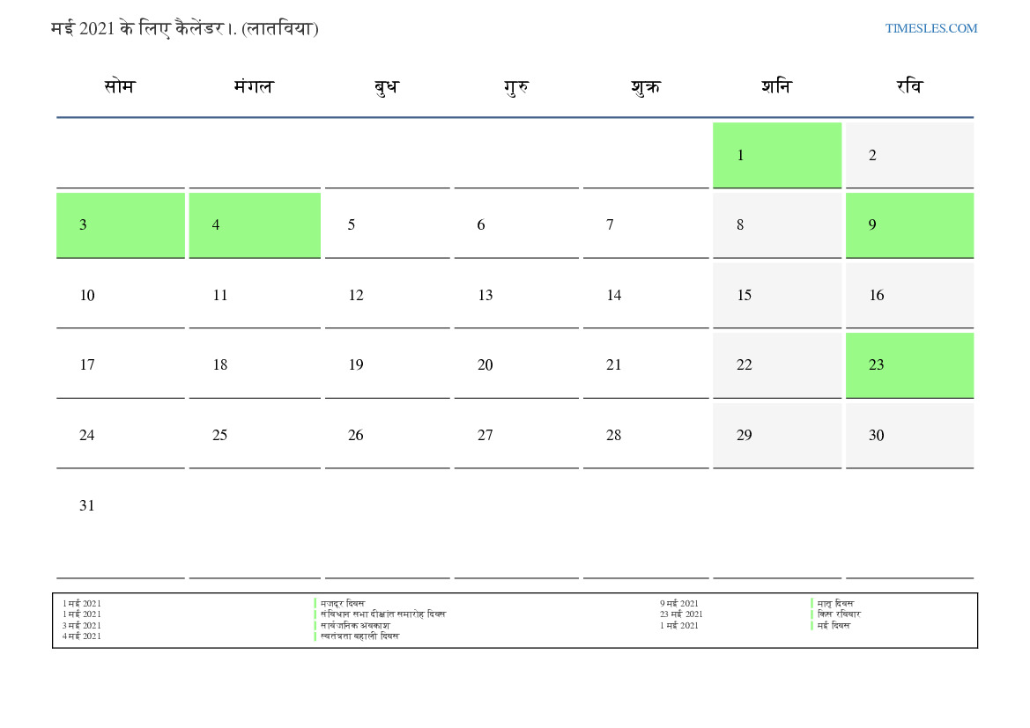Viewport: 1030px width, 728px height.
Task: Click the स्वतंत्रता बहाली दिवस legend entry
Action: point(359,636)
